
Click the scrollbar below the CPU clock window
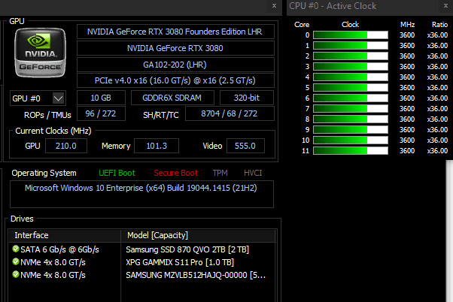click(449, 231)
